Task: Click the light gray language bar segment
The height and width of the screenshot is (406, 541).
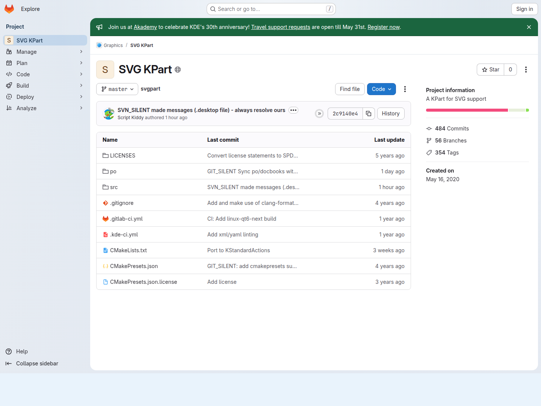Action: click(517, 110)
